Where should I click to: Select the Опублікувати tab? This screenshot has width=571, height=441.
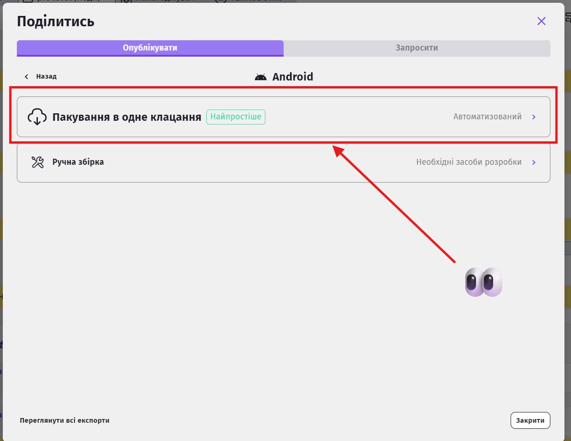150,48
